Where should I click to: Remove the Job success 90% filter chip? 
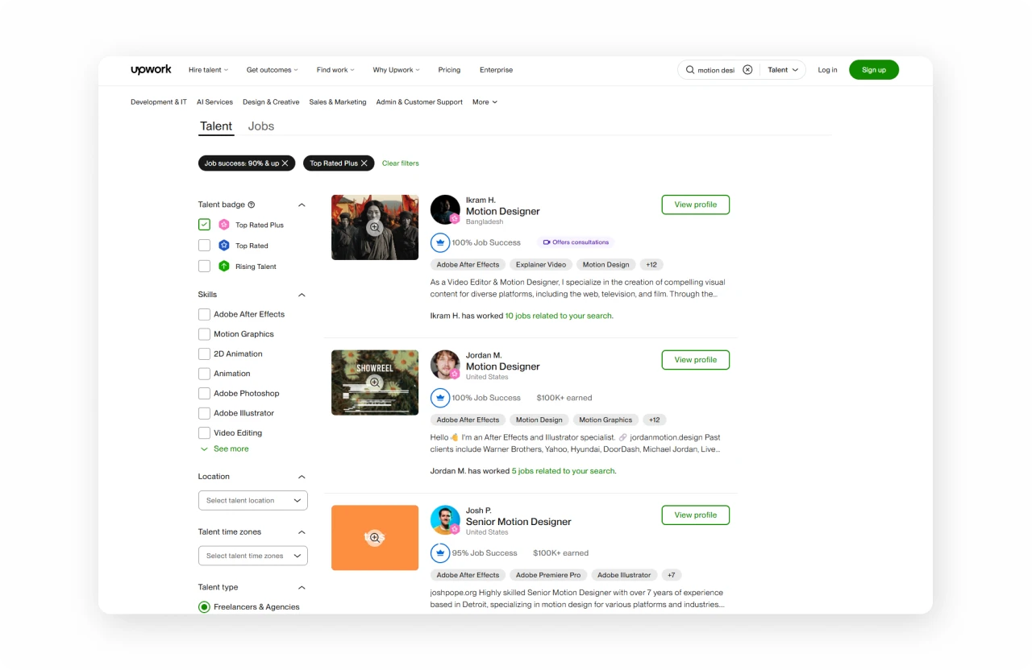(285, 163)
